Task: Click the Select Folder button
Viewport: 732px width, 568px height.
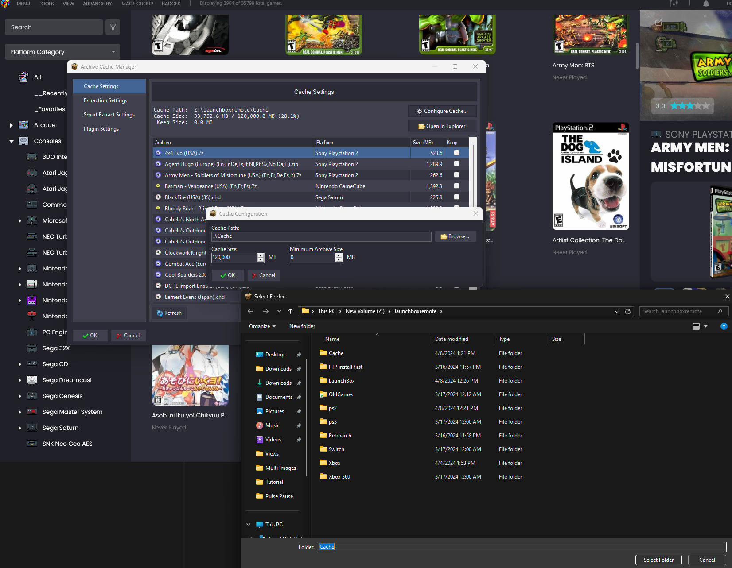Action: click(x=658, y=560)
